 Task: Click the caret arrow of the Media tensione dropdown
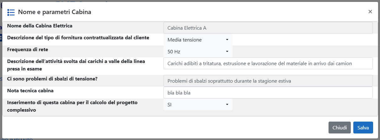click(227, 40)
